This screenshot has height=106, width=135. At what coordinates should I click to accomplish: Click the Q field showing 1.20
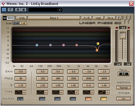pos(21,85)
